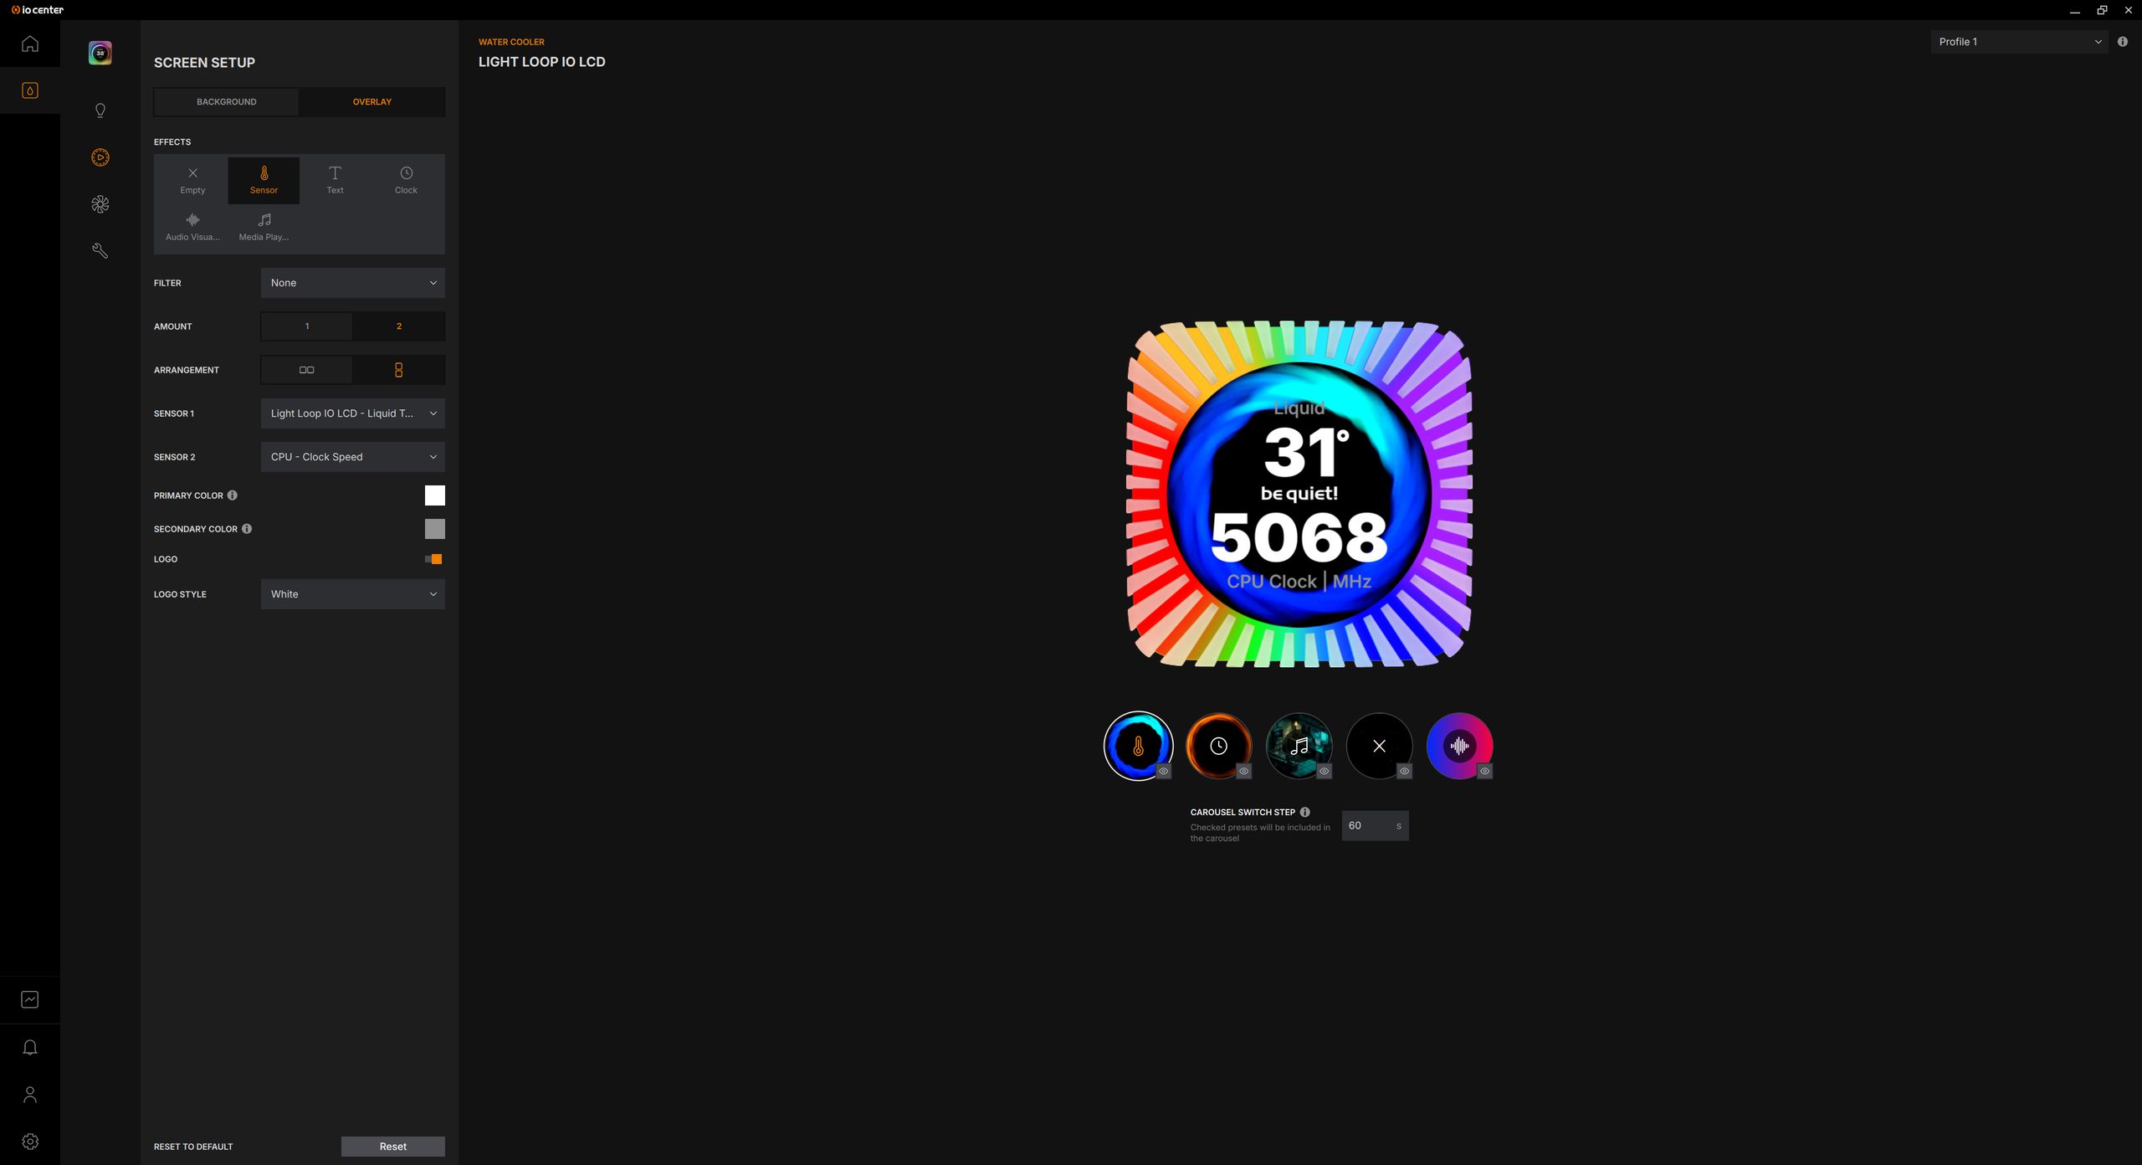Toggle the Logo switch
The height and width of the screenshot is (1165, 2142).
433,559
